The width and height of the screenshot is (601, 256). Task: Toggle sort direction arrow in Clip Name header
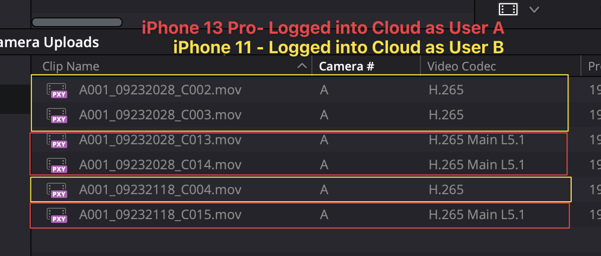click(x=302, y=66)
